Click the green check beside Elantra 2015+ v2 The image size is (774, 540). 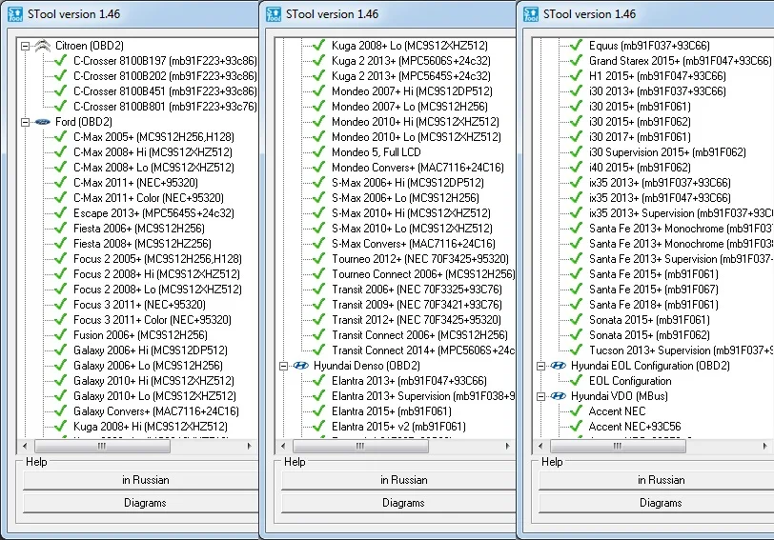point(319,426)
